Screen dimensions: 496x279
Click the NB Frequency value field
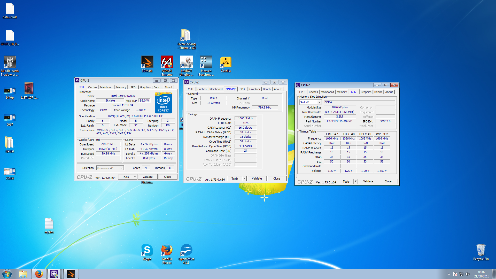[x=265, y=107]
